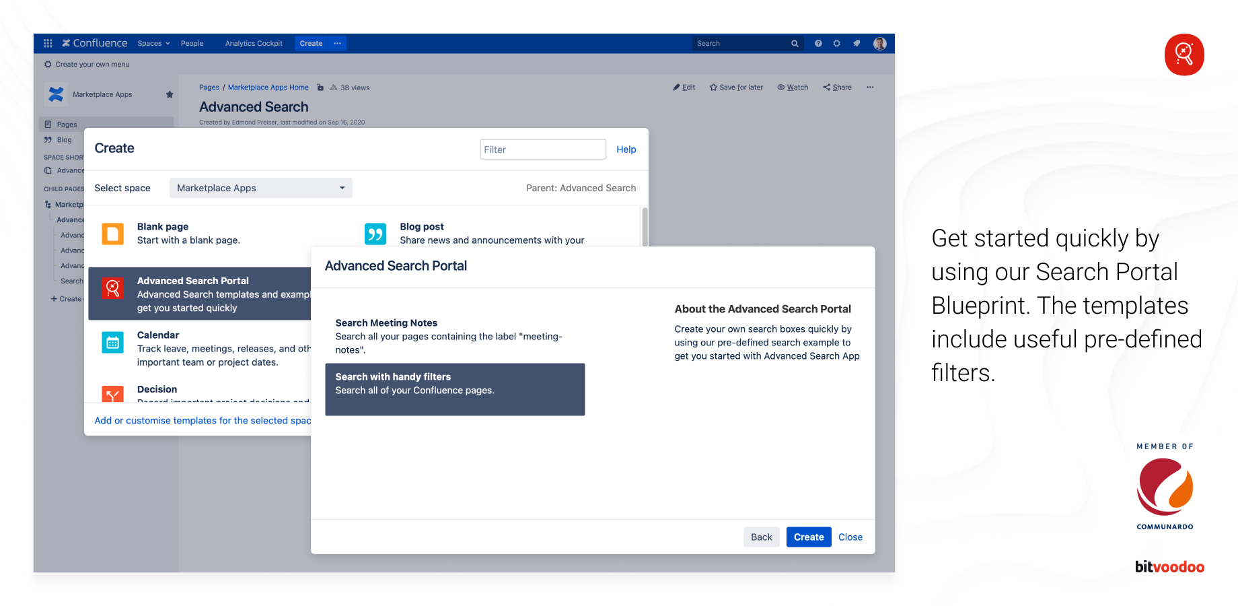Image resolution: width=1238 pixels, height=606 pixels.
Task: Select the Calendar template
Action: [200, 348]
